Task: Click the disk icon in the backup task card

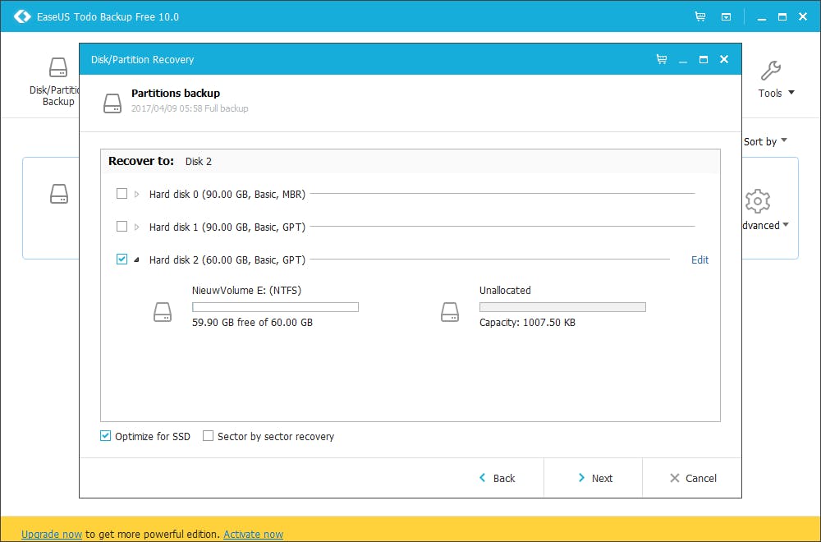Action: [59, 194]
